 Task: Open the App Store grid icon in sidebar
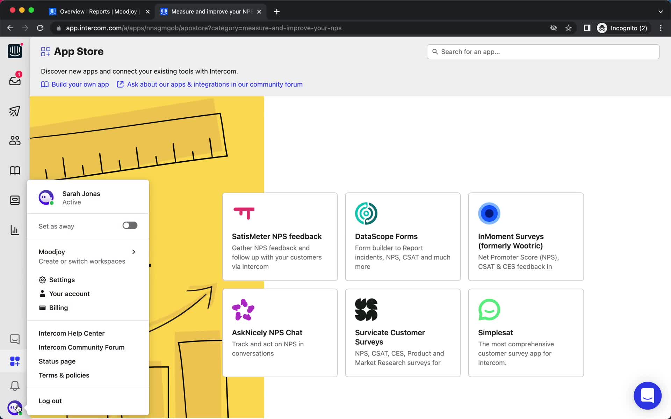tap(15, 361)
